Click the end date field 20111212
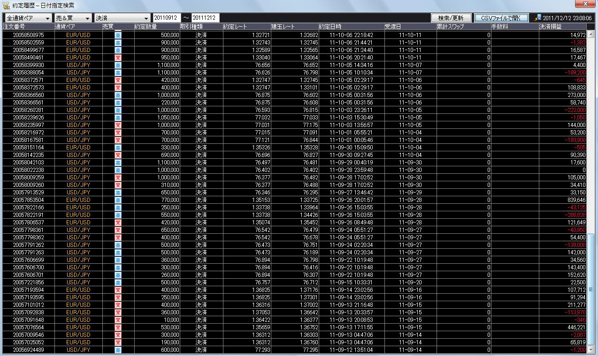 205,18
